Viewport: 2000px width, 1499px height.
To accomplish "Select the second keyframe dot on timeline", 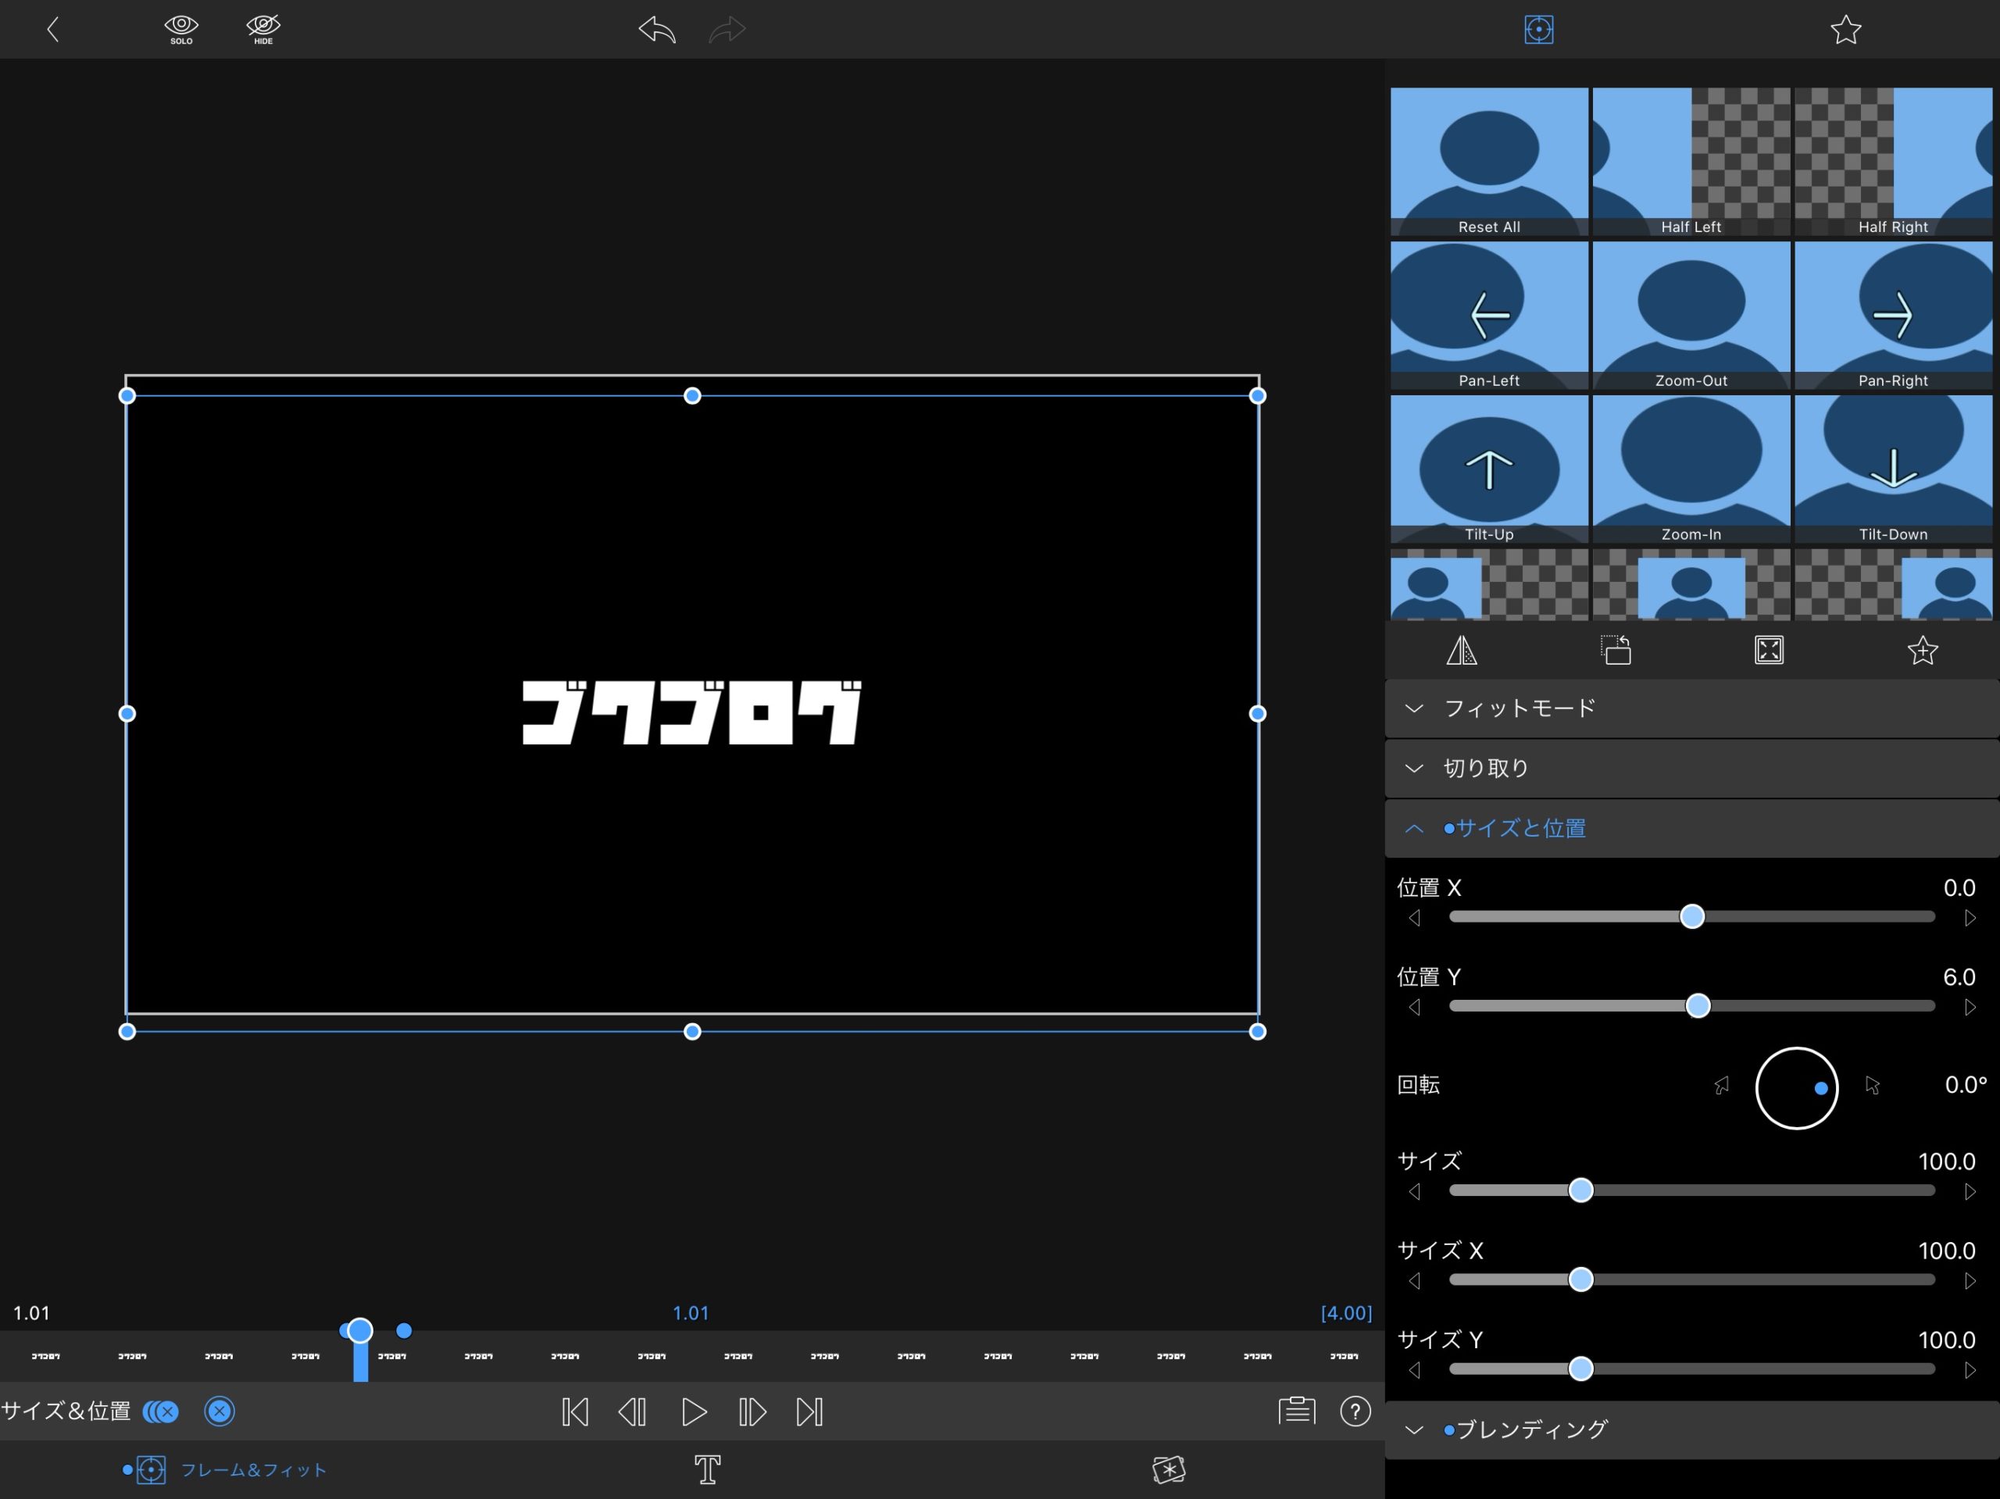I will click(x=404, y=1330).
